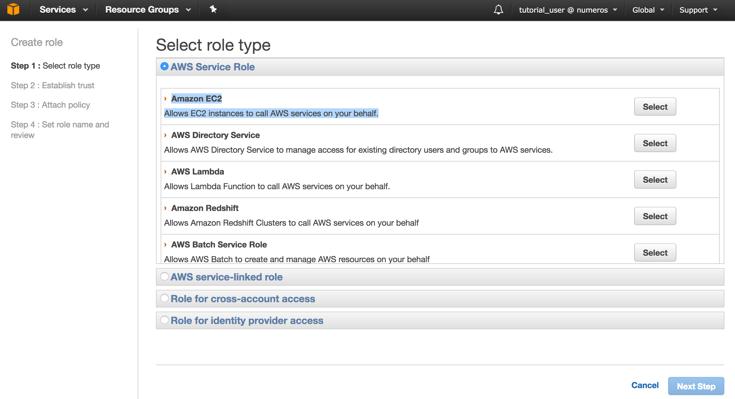Screen dimensions: 735x399
Task: Click the Next Step button
Action: [x=696, y=386]
